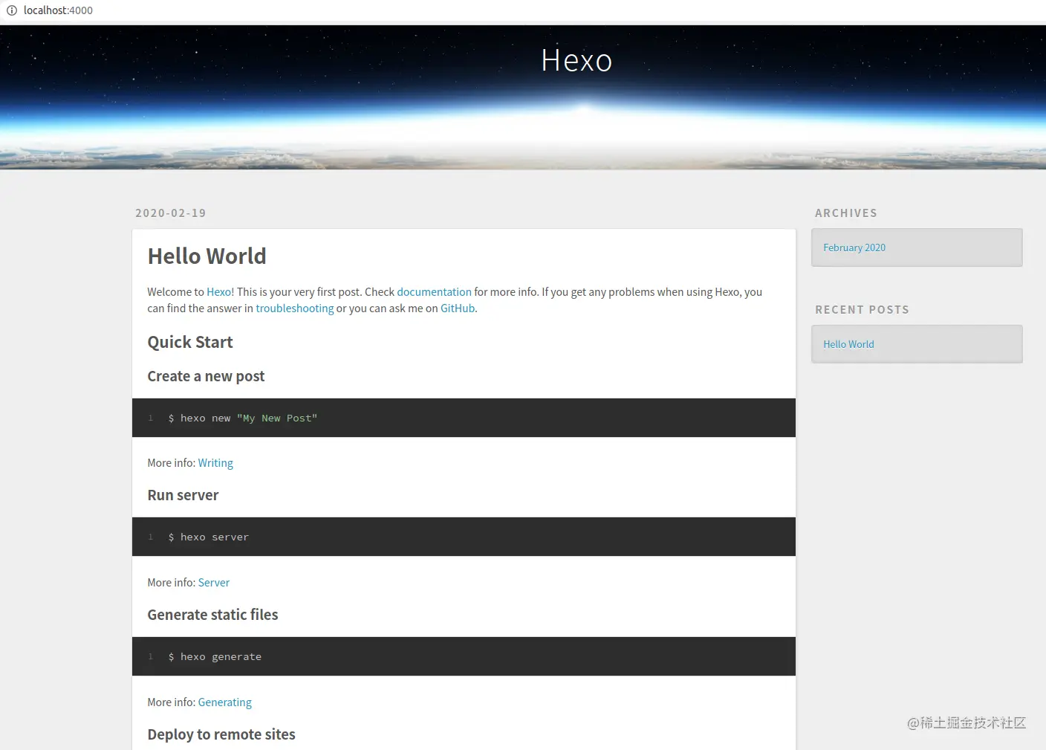1046x750 pixels.
Task: Open the documentation link
Action: coord(434,292)
